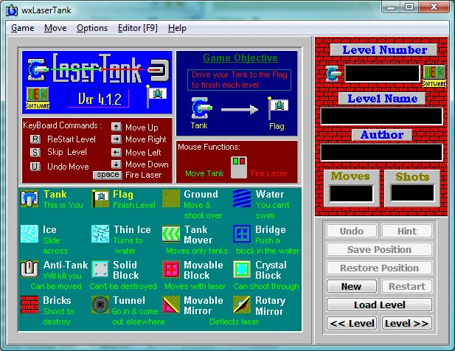Click the Author display field
Image resolution: width=455 pixels, height=351 pixels.
[381, 153]
